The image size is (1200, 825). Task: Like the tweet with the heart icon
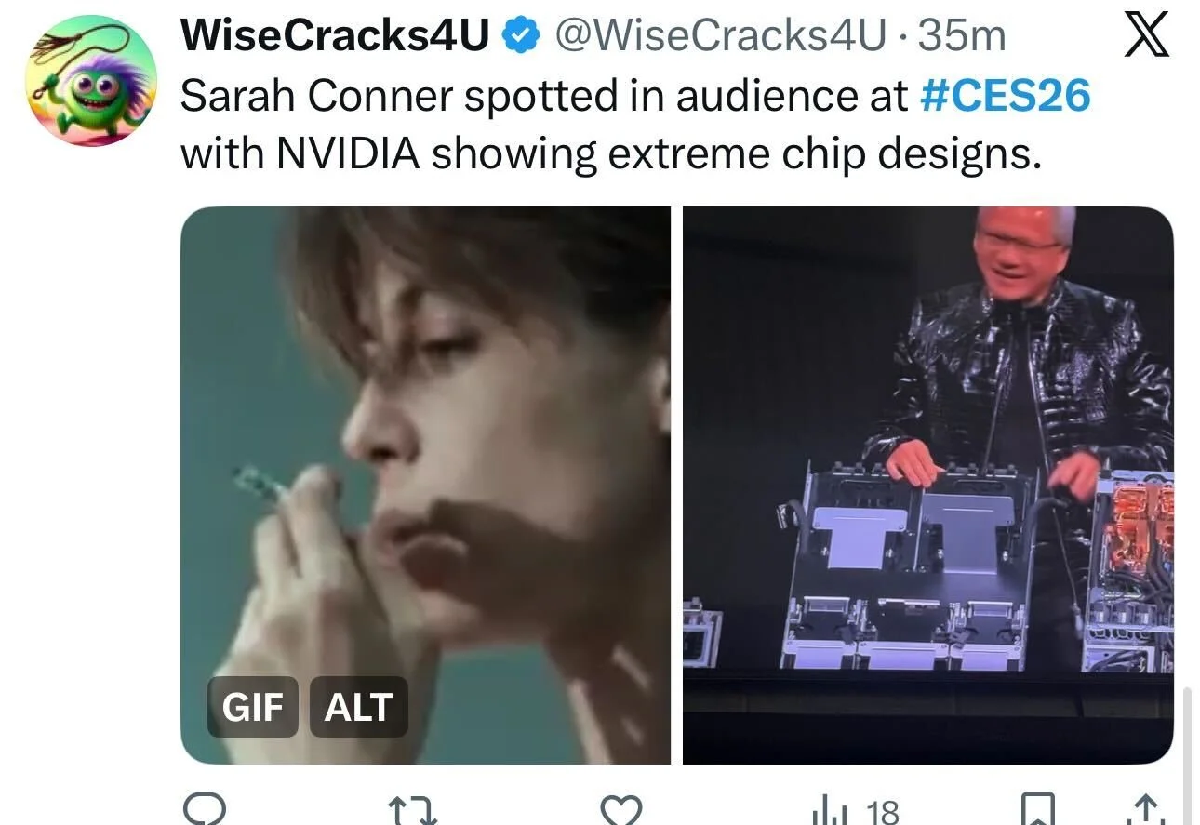pyautogui.click(x=620, y=810)
